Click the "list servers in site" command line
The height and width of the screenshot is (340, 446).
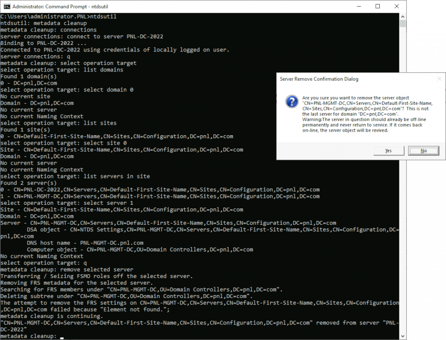point(75,176)
